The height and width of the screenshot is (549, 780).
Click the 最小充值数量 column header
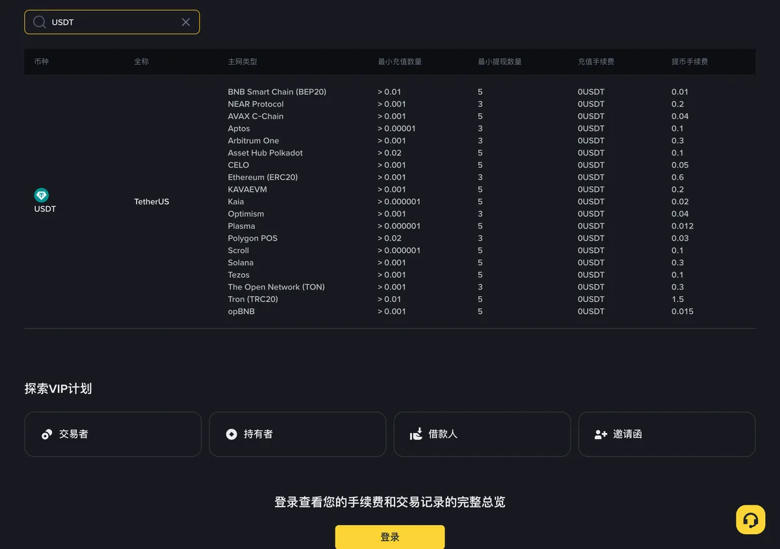[x=400, y=62]
